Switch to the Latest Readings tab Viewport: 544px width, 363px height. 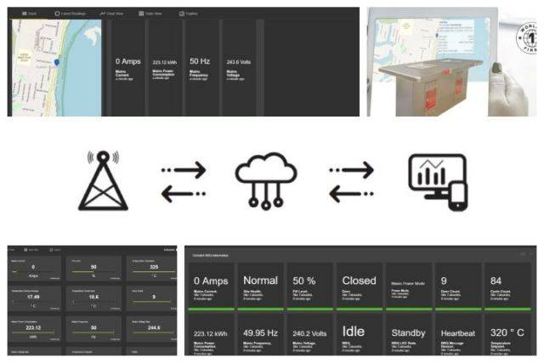coord(70,14)
